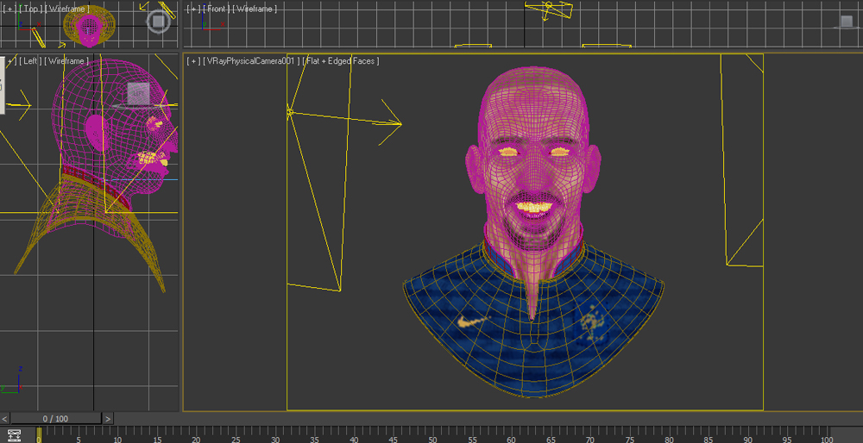Click the 0 / 100 time slider handle
The height and width of the screenshot is (443, 863).
(55, 419)
